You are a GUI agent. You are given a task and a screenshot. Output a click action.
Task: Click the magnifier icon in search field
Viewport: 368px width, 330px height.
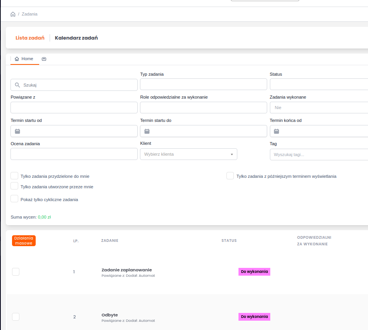[17, 85]
